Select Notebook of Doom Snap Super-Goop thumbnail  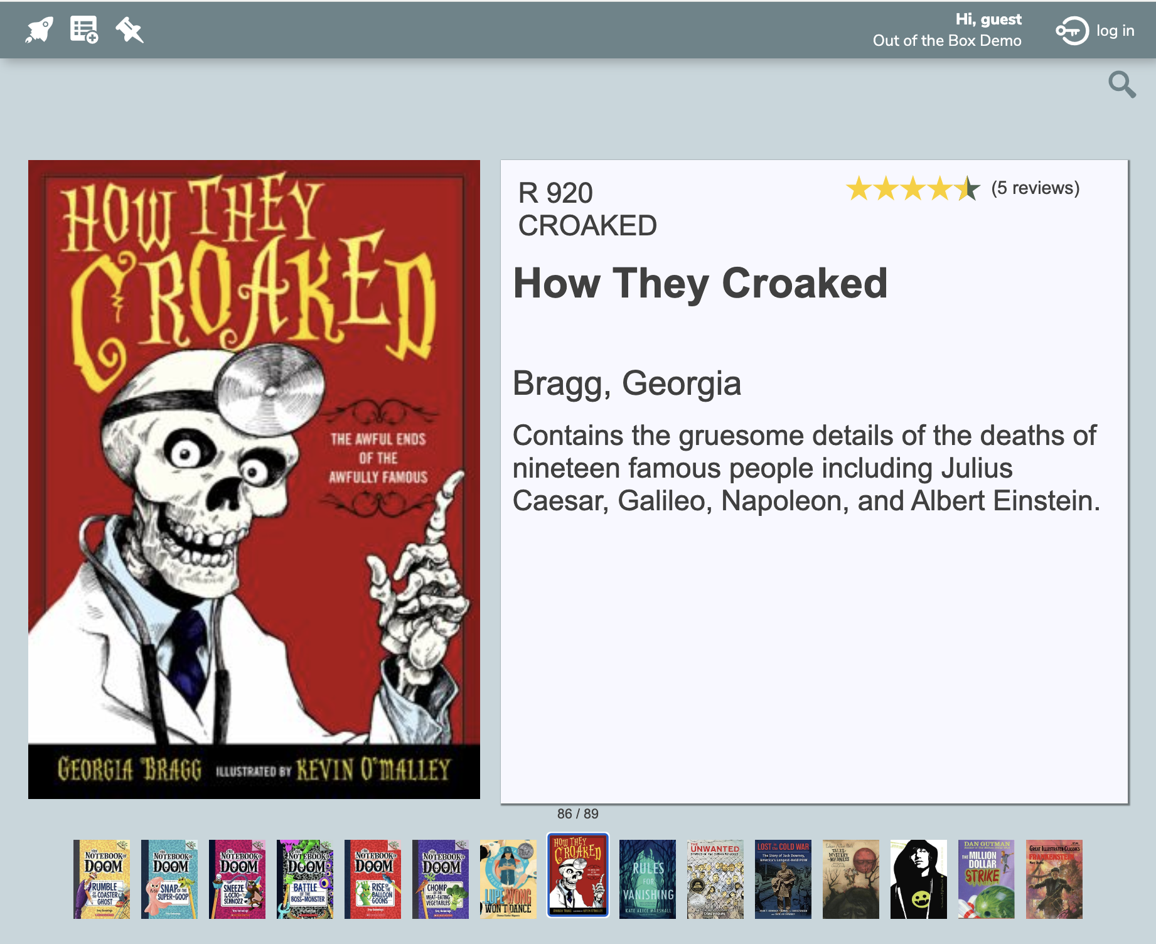click(169, 879)
